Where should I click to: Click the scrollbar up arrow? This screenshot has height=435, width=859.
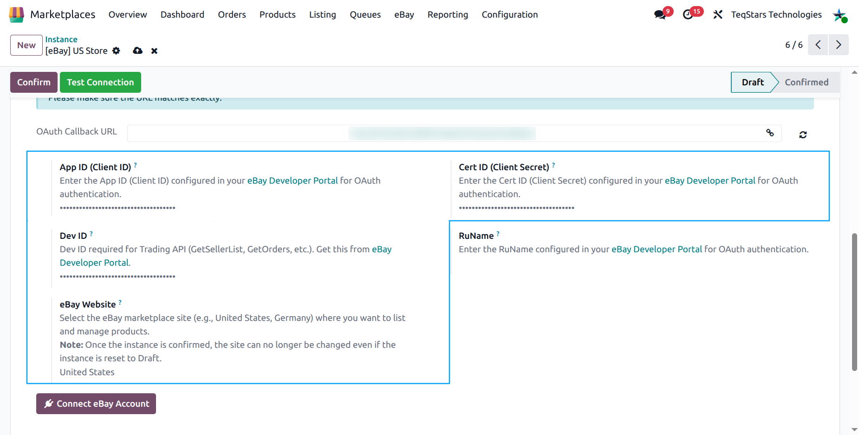[854, 72]
